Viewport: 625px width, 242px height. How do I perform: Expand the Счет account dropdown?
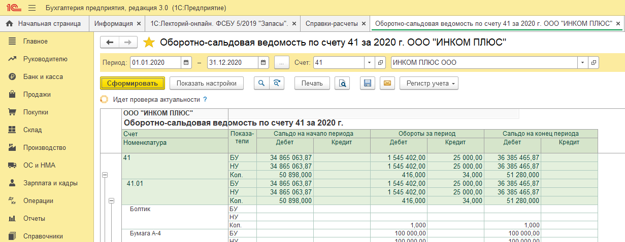pyautogui.click(x=369, y=63)
